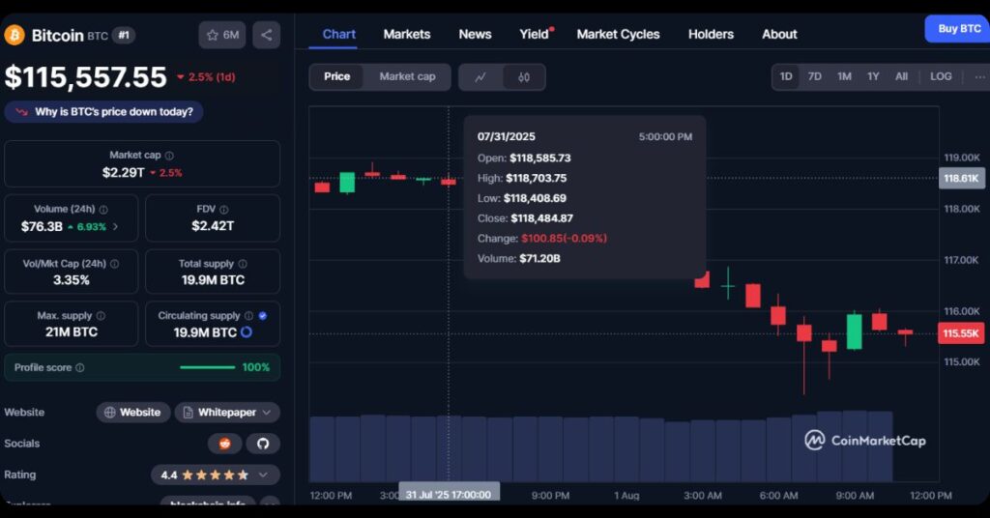Image resolution: width=990 pixels, height=518 pixels.
Task: Switch to candlestick chart icon
Action: point(523,77)
